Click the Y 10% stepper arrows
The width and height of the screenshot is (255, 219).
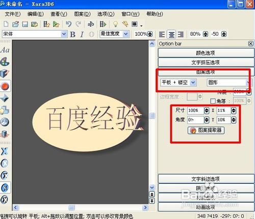(x=234, y=120)
